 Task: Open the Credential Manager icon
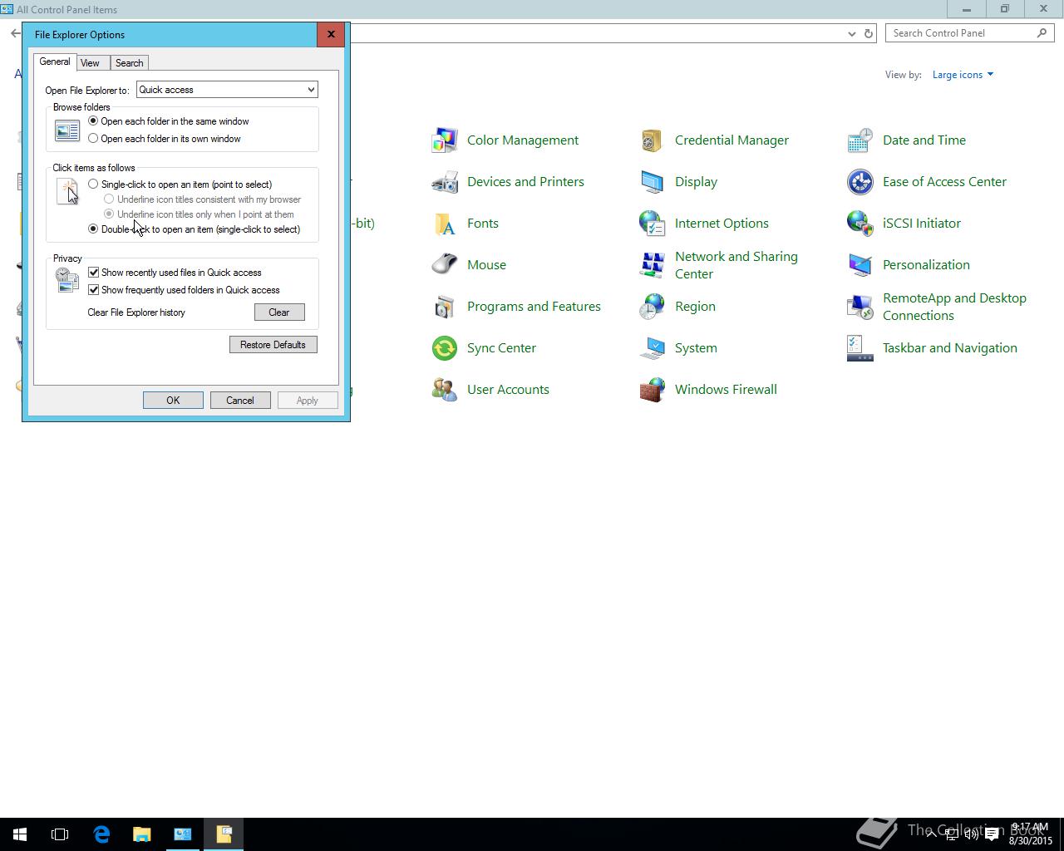coord(653,140)
